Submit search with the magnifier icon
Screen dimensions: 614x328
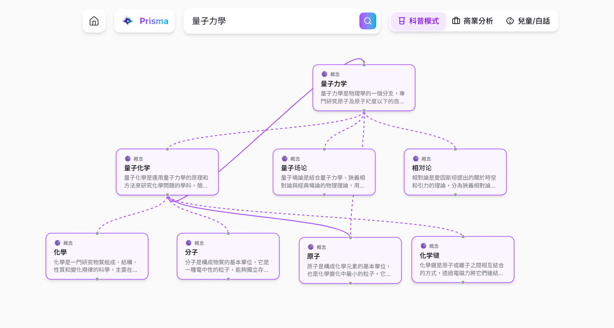[x=368, y=21]
